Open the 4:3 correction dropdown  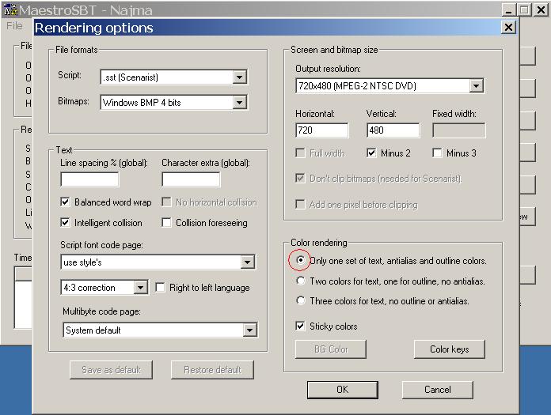click(x=140, y=288)
